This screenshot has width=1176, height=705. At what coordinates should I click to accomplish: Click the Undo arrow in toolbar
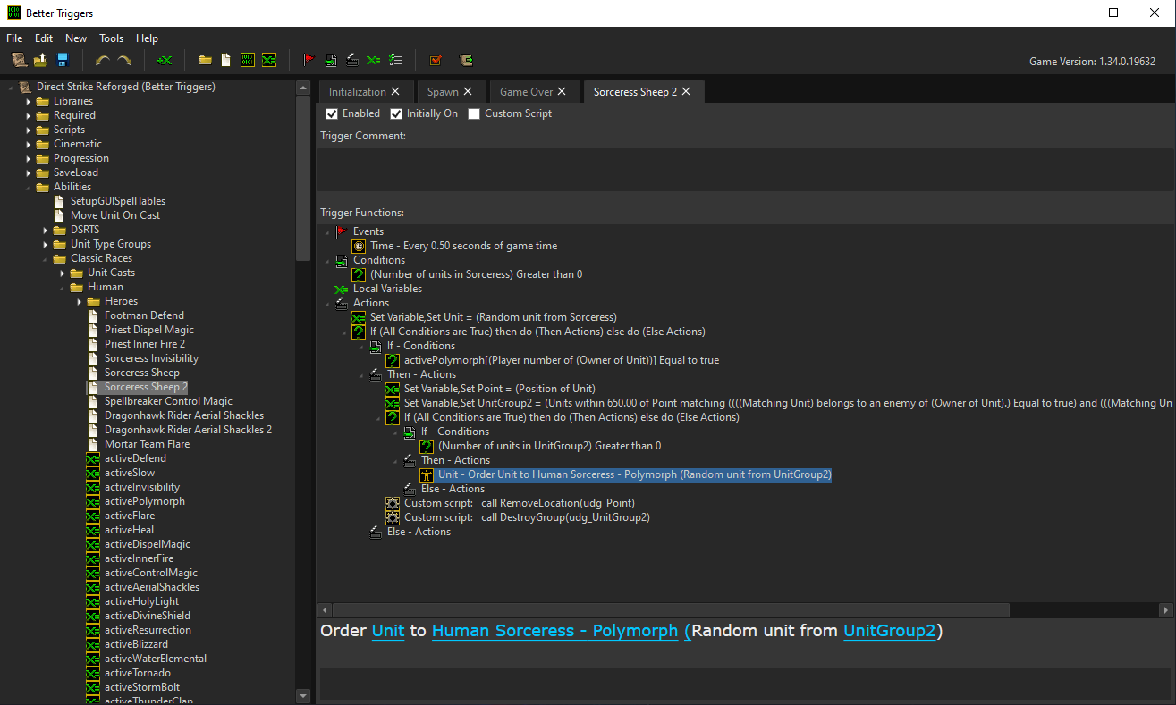(102, 60)
